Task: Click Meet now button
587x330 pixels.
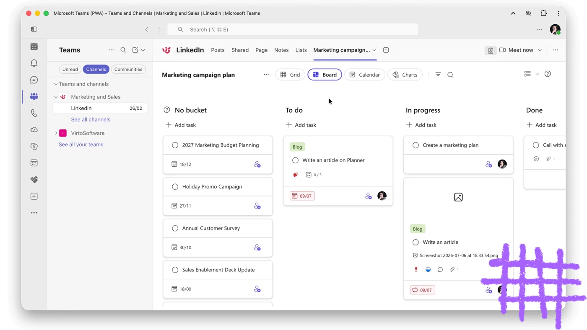Action: tap(516, 50)
